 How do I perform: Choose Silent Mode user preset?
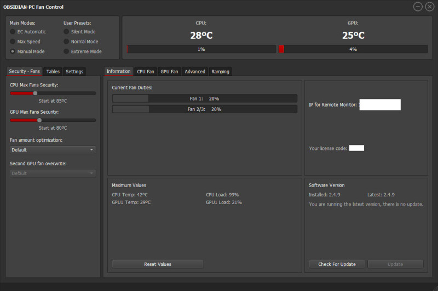(x=79, y=32)
